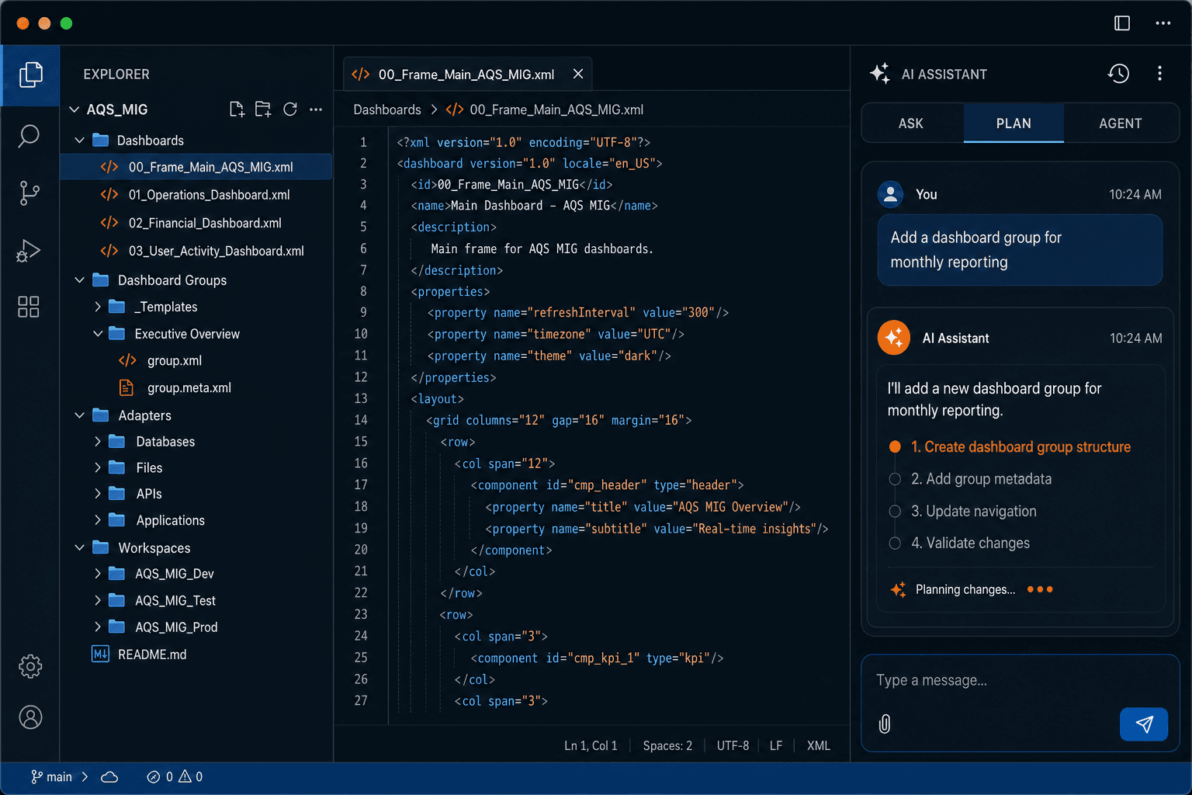This screenshot has width=1192, height=795.
Task: Click the orange AI Assistant avatar
Action: point(894,338)
